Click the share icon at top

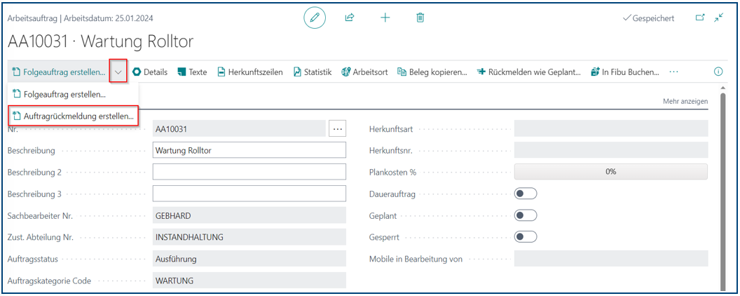350,18
